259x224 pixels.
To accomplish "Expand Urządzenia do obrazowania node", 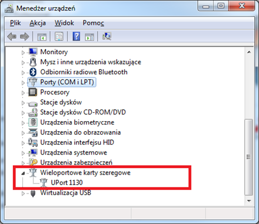I will click(23, 133).
